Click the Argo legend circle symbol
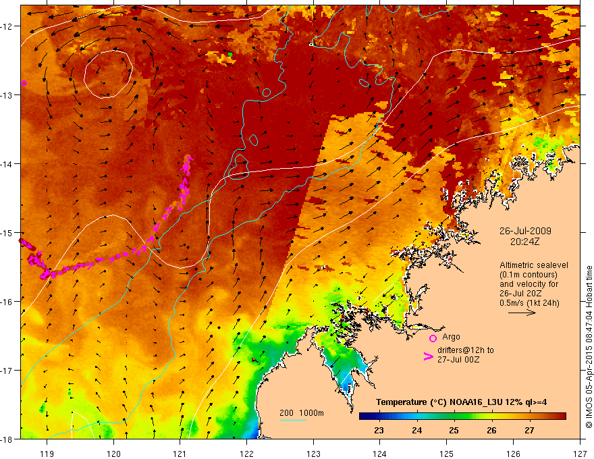This screenshot has height=459, width=594. (433, 338)
